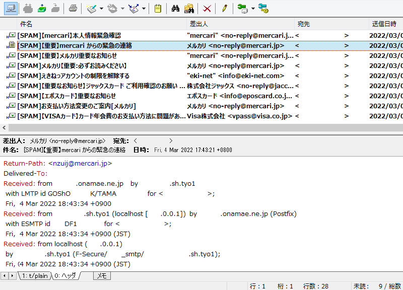The image size is (403, 290).
Task: Click envelope icon of メルカリ重要なお知らせ row
Action: [12, 55]
